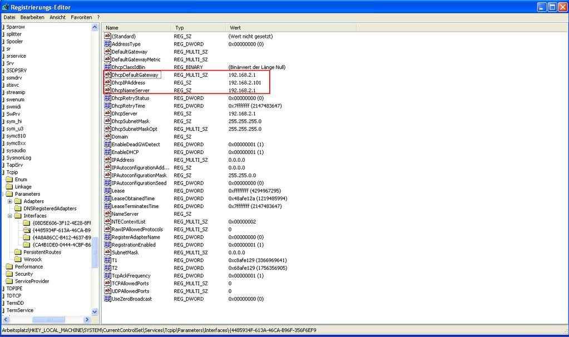569x337 pixels.
Task: Select the Performance key in the tree
Action: (29, 266)
